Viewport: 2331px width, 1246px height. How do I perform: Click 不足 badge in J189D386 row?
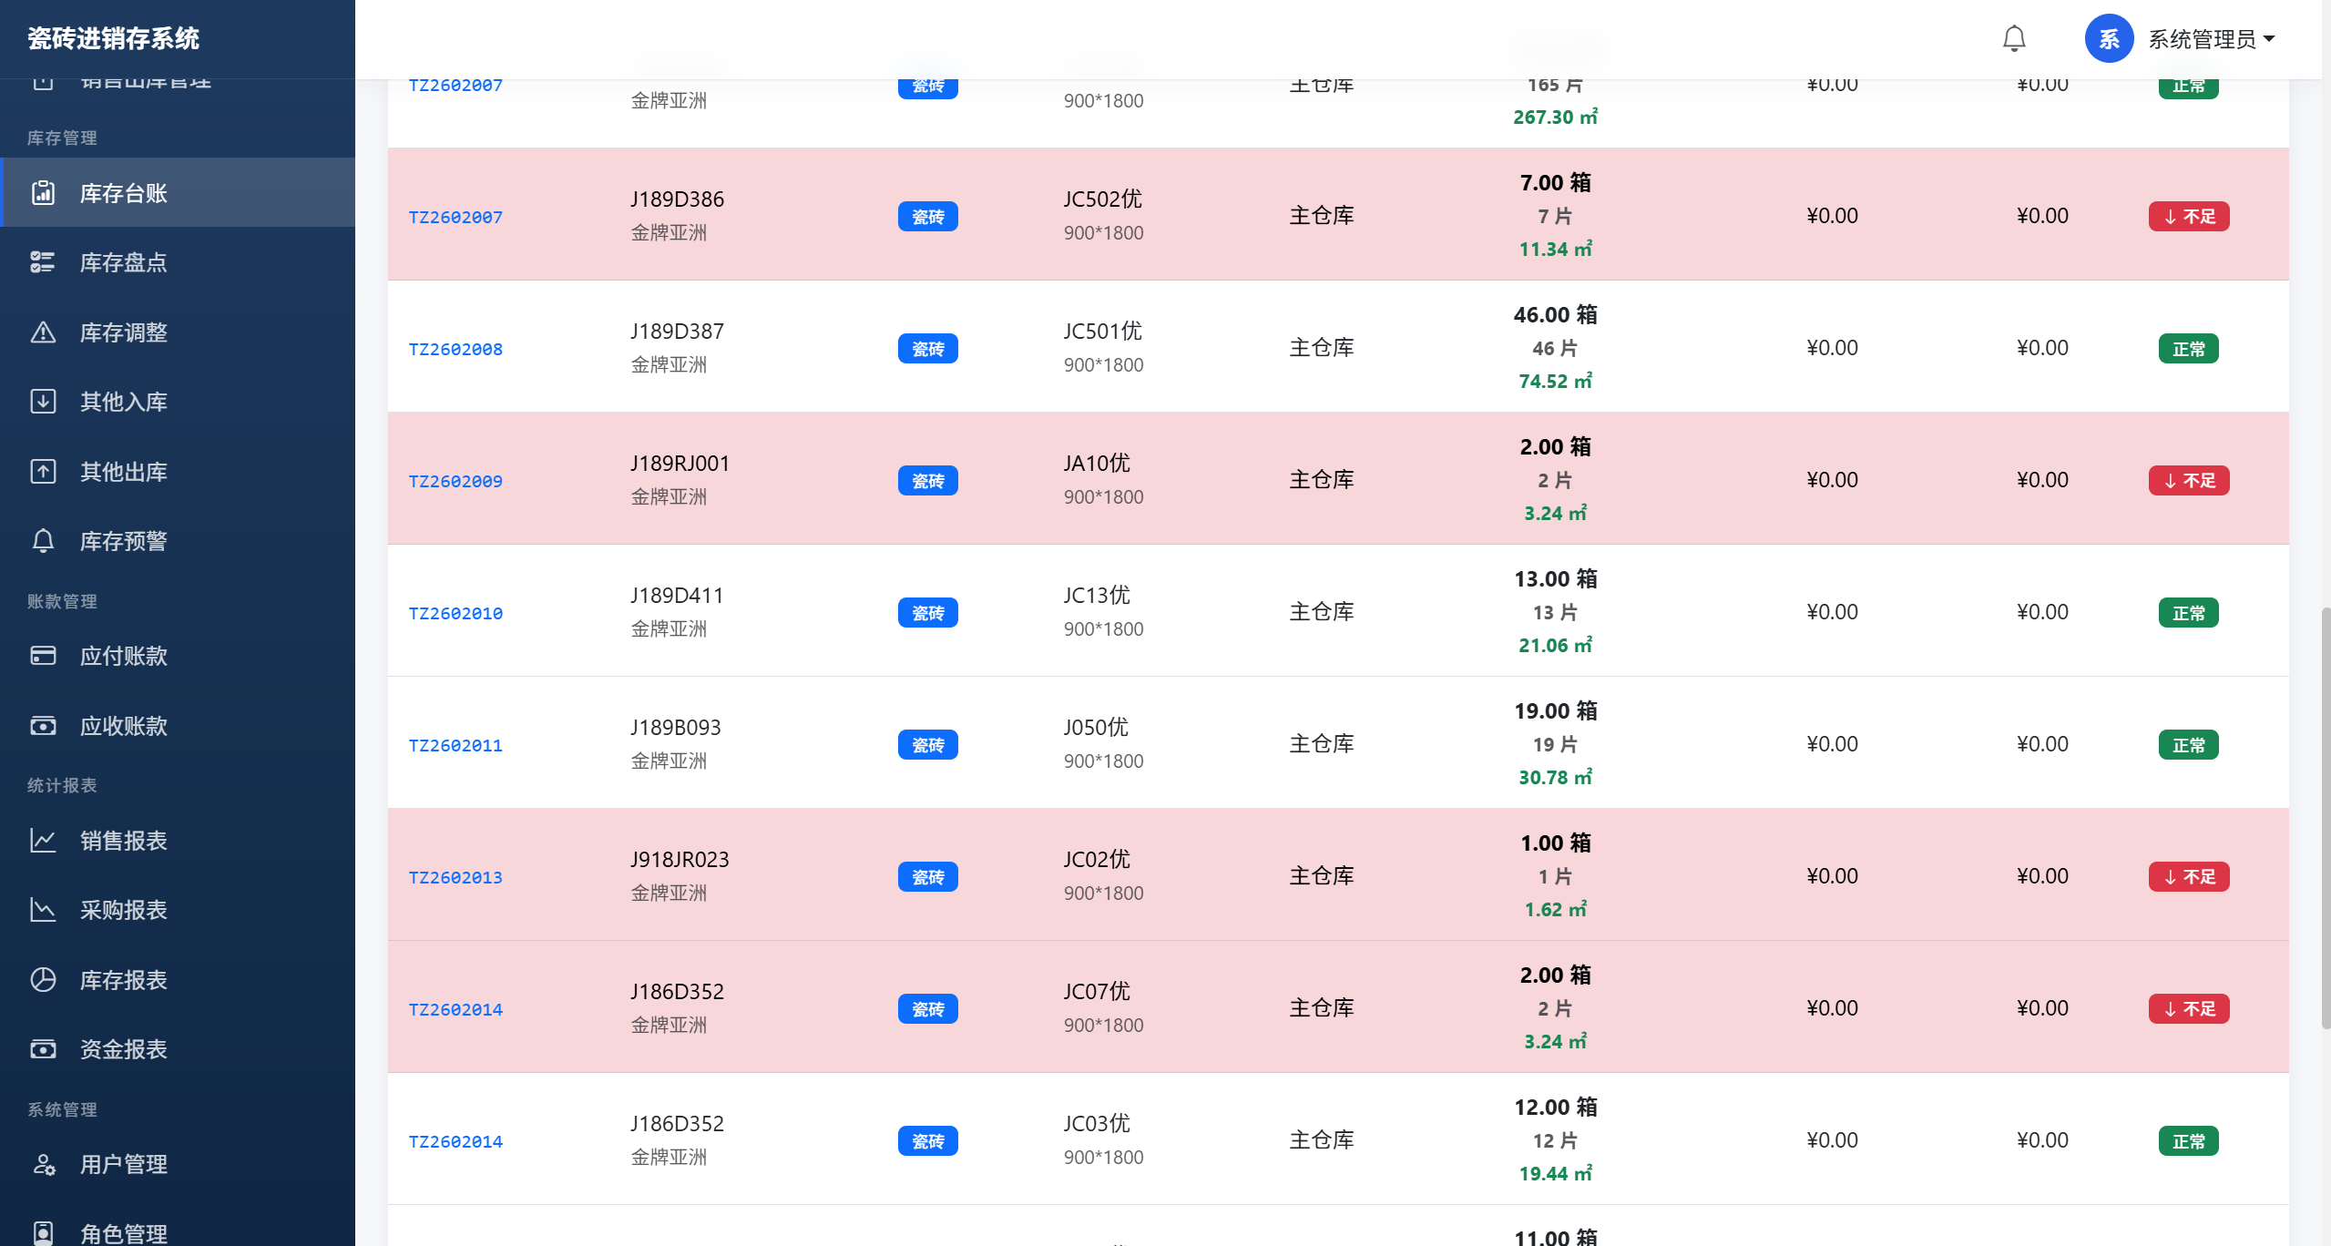click(2189, 217)
